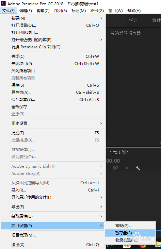
Task: Switch to the 学习 workspace tab
Action: click(133, 20)
